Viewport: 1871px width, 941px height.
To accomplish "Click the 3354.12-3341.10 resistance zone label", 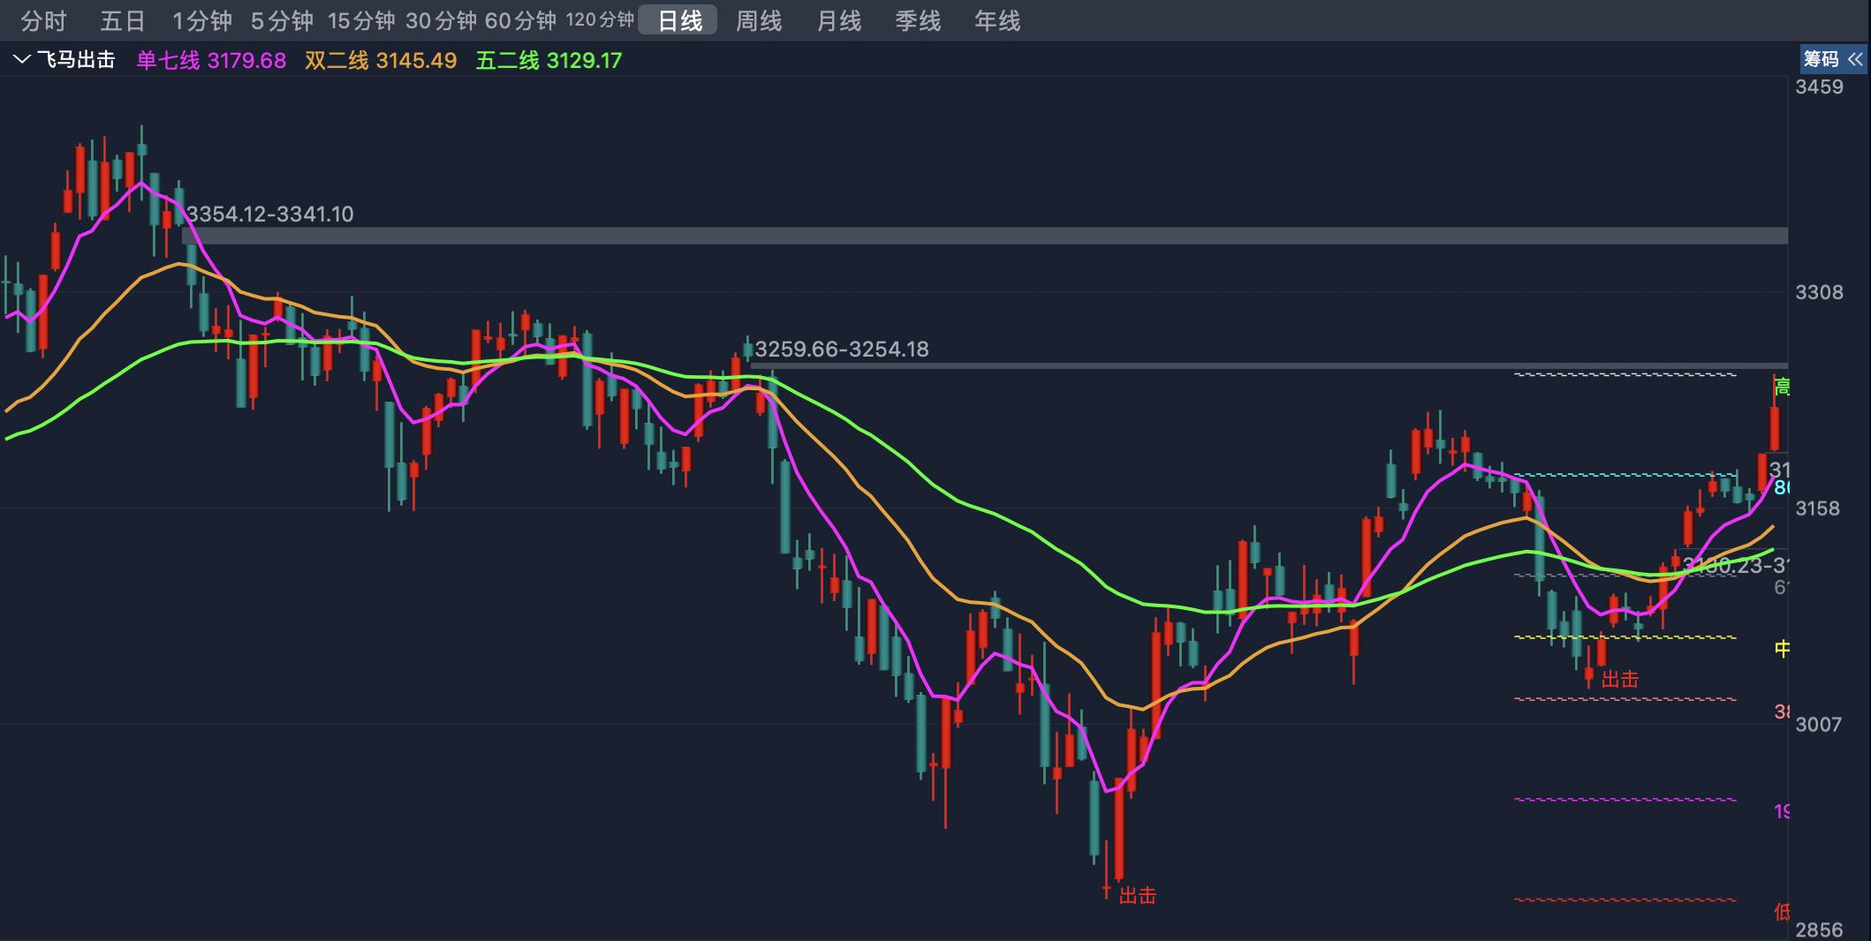I will (x=269, y=214).
